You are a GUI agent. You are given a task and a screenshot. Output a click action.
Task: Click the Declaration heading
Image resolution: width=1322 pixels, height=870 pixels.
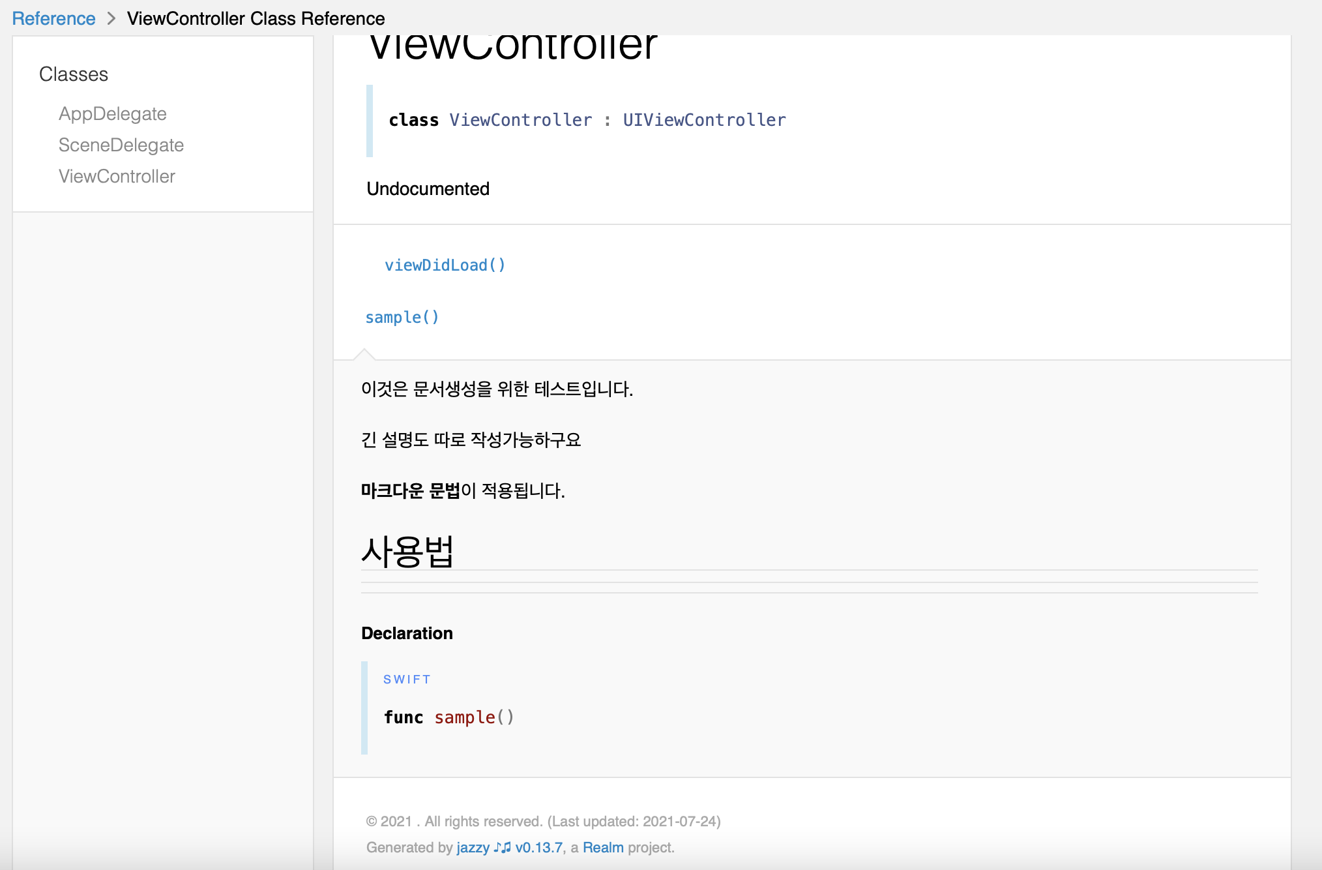tap(407, 633)
